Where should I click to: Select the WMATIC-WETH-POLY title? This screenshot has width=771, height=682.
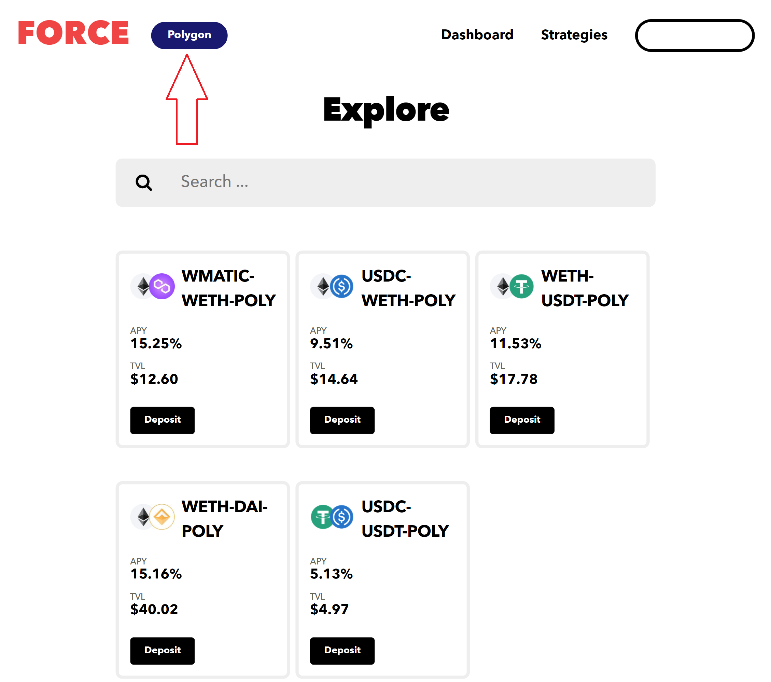(x=228, y=288)
